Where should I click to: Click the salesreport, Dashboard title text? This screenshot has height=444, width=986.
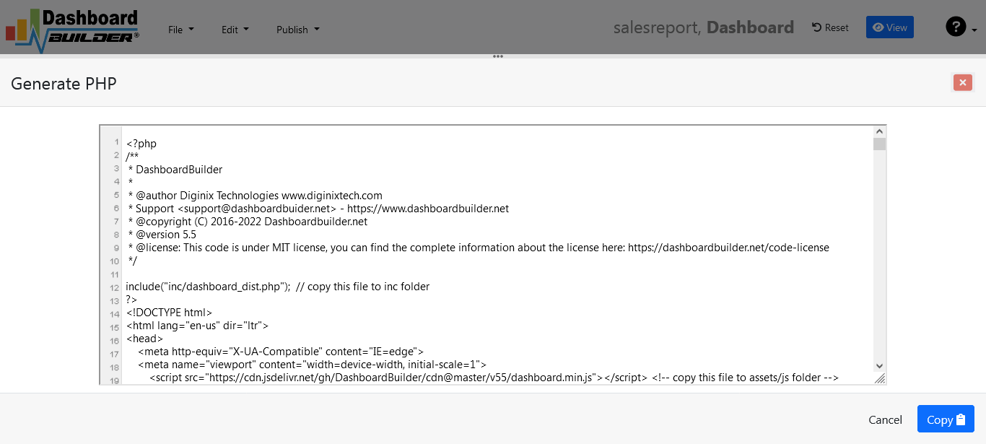pos(702,27)
